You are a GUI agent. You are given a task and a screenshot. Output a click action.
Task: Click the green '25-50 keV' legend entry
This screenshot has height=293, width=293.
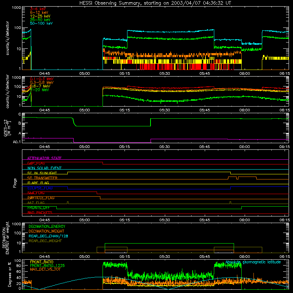coord(40,20)
